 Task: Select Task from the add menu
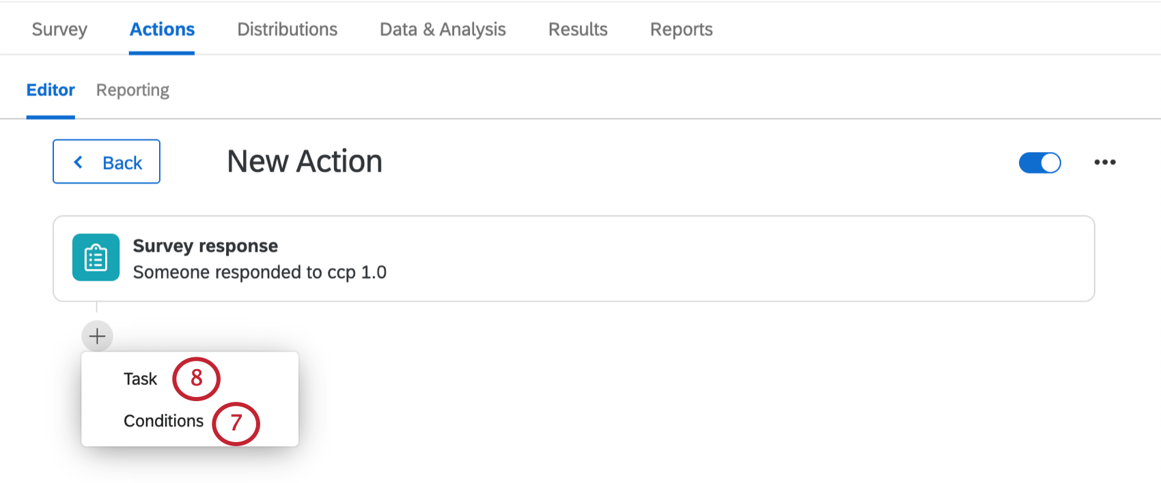click(x=140, y=379)
